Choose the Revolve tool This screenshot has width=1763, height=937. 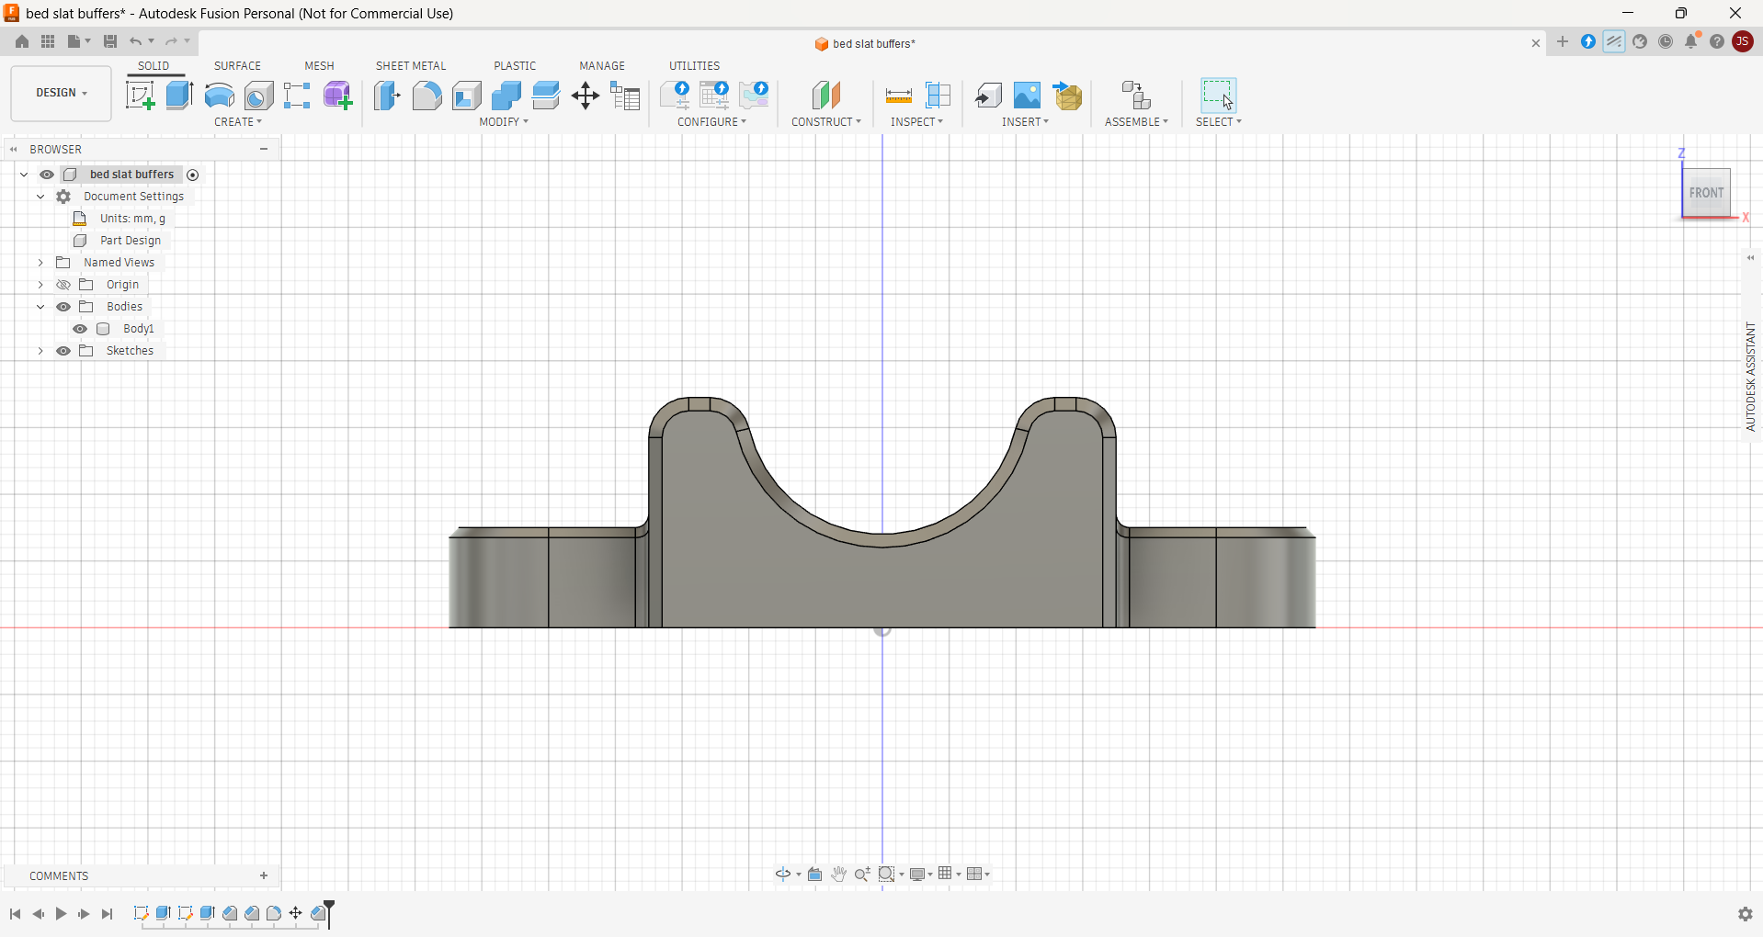(219, 96)
